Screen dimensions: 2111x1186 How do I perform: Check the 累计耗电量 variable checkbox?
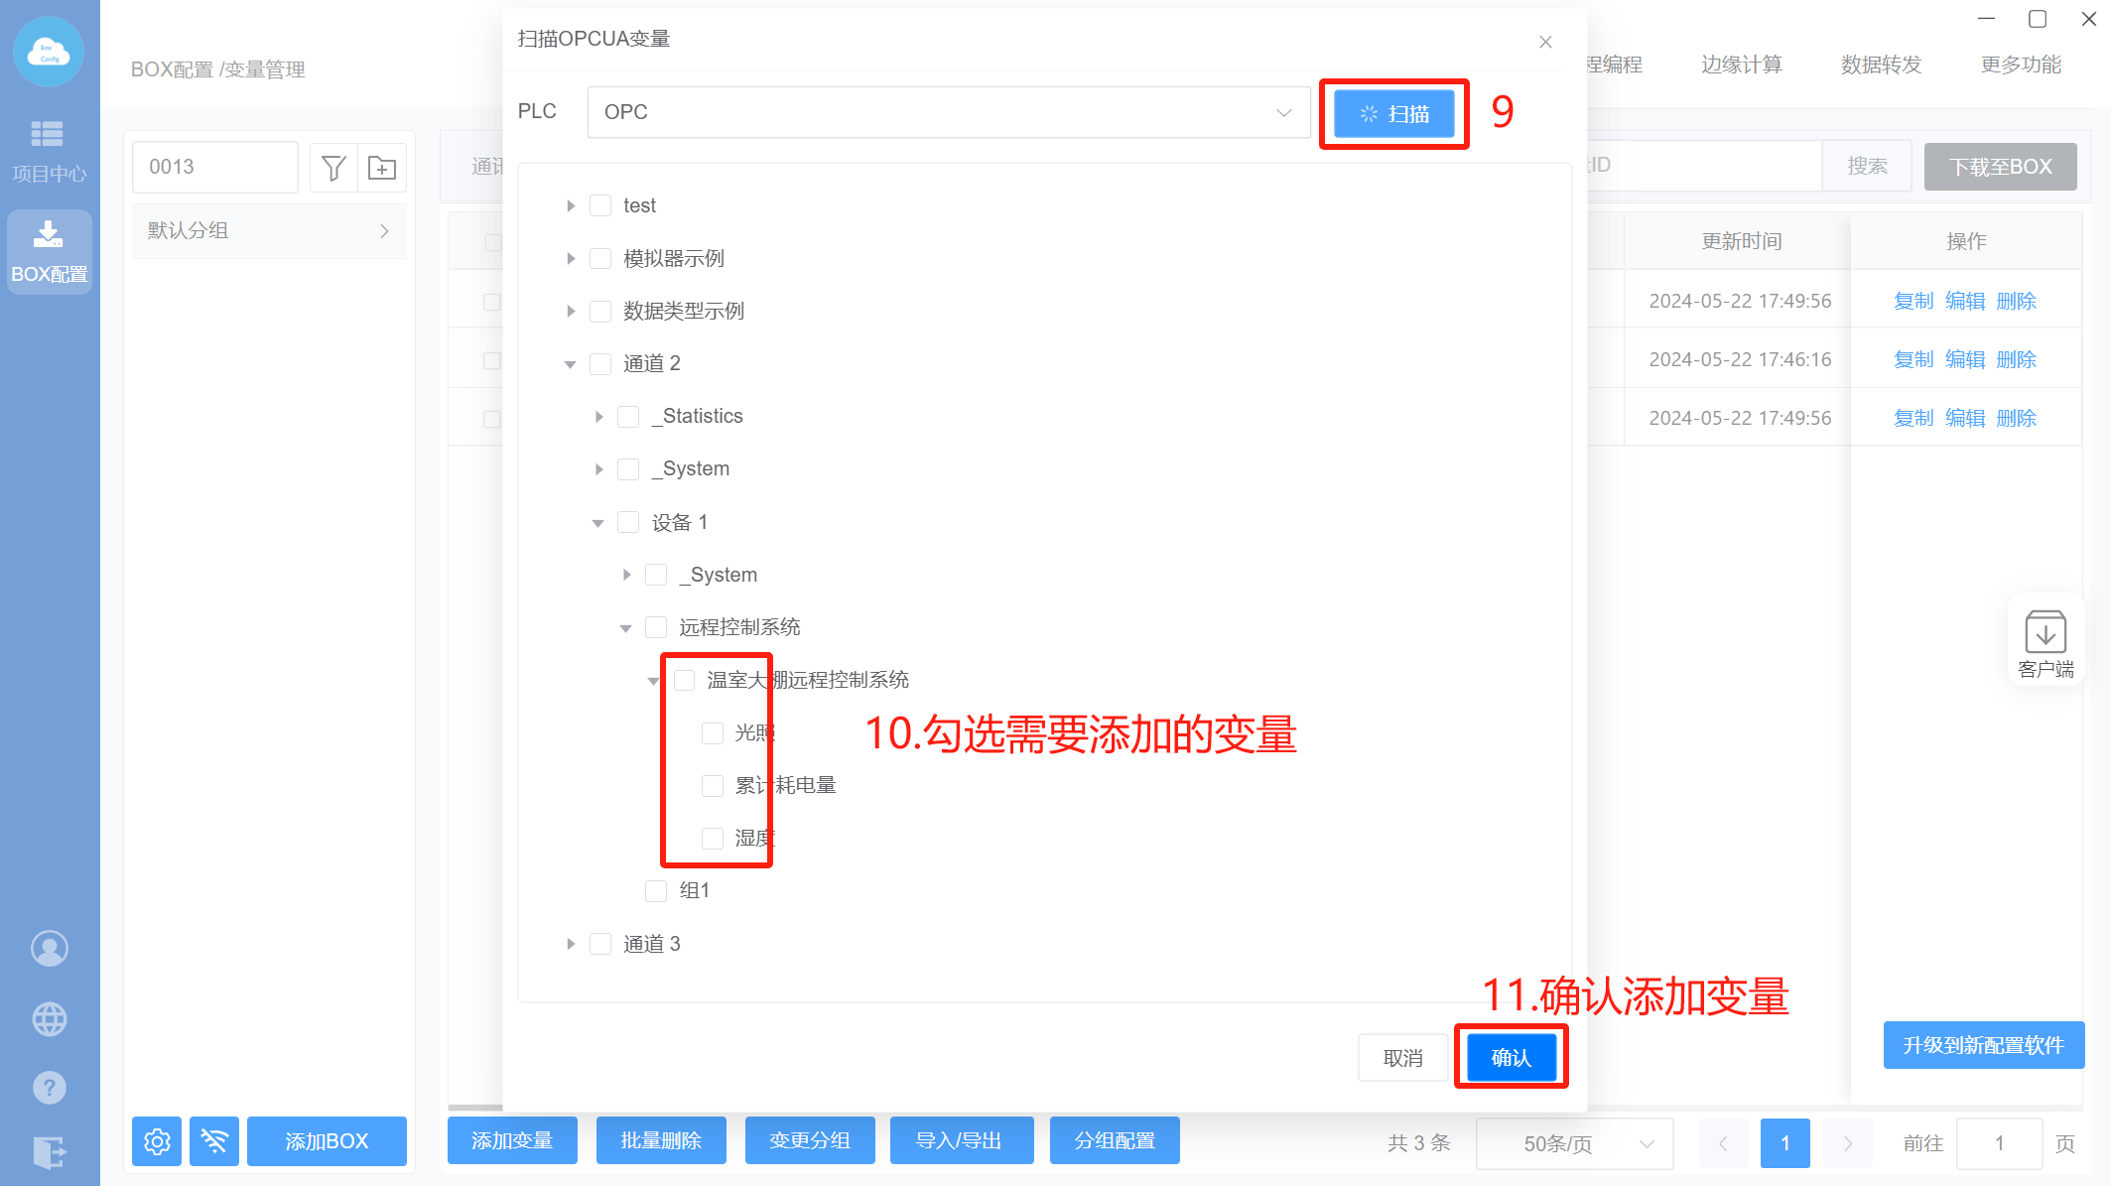coord(713,786)
